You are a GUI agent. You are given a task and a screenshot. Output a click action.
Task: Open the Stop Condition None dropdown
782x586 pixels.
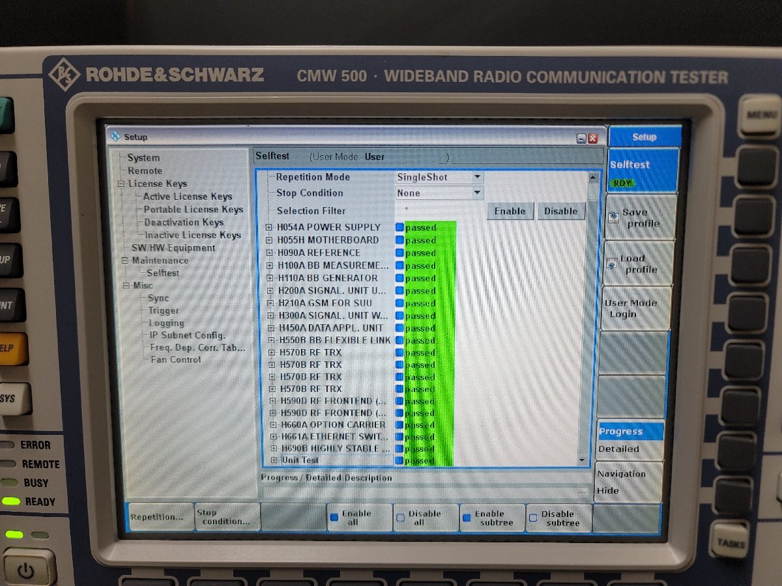[477, 193]
